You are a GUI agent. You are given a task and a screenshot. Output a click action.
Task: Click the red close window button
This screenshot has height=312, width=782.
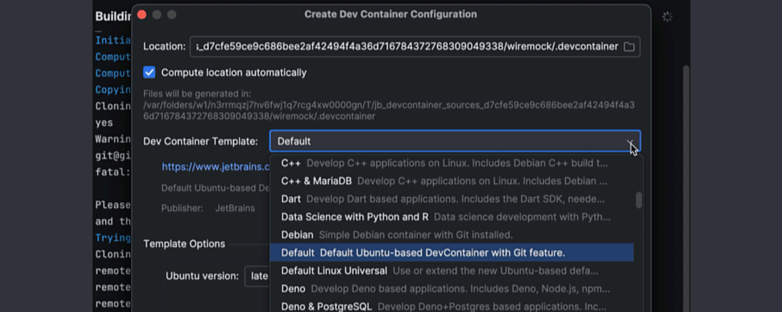pos(142,15)
